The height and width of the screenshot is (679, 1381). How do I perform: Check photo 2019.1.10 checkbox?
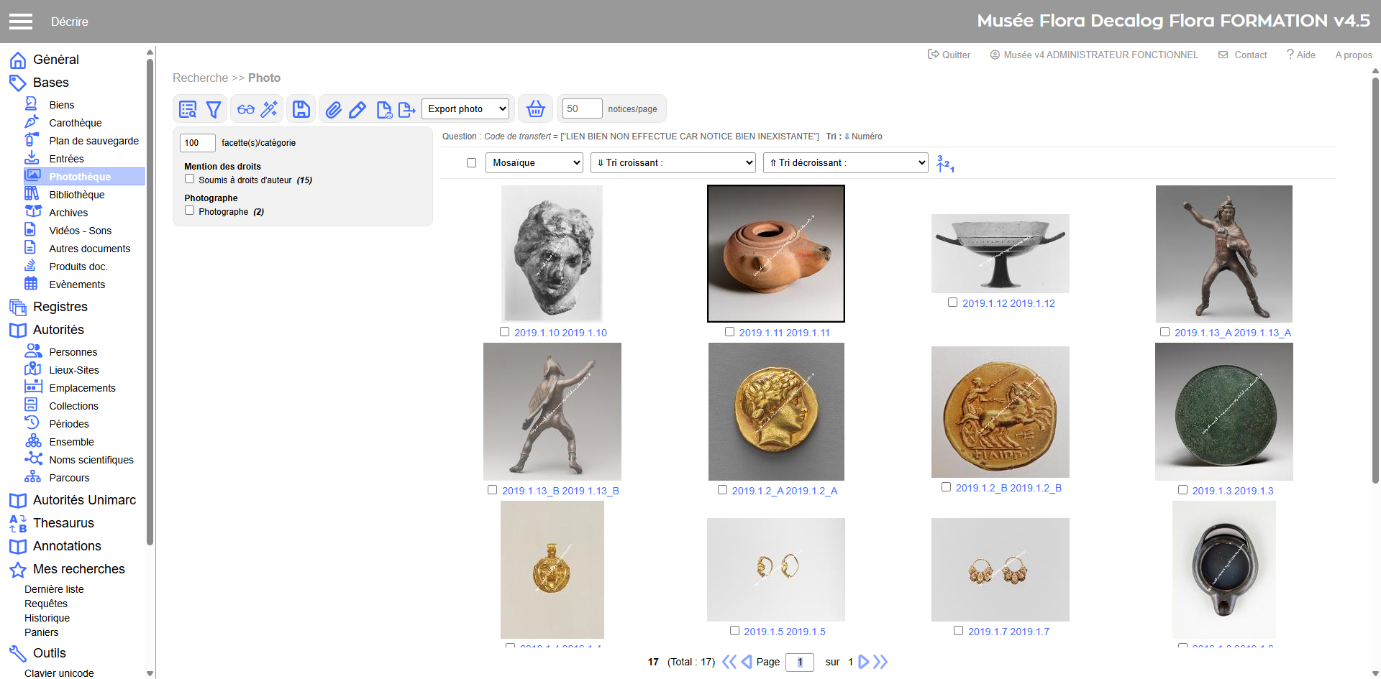[x=504, y=332]
